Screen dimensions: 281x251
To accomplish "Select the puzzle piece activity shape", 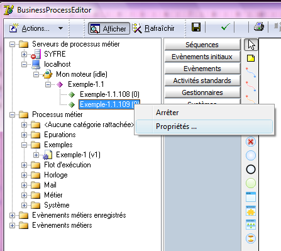I will [x=251, y=211].
